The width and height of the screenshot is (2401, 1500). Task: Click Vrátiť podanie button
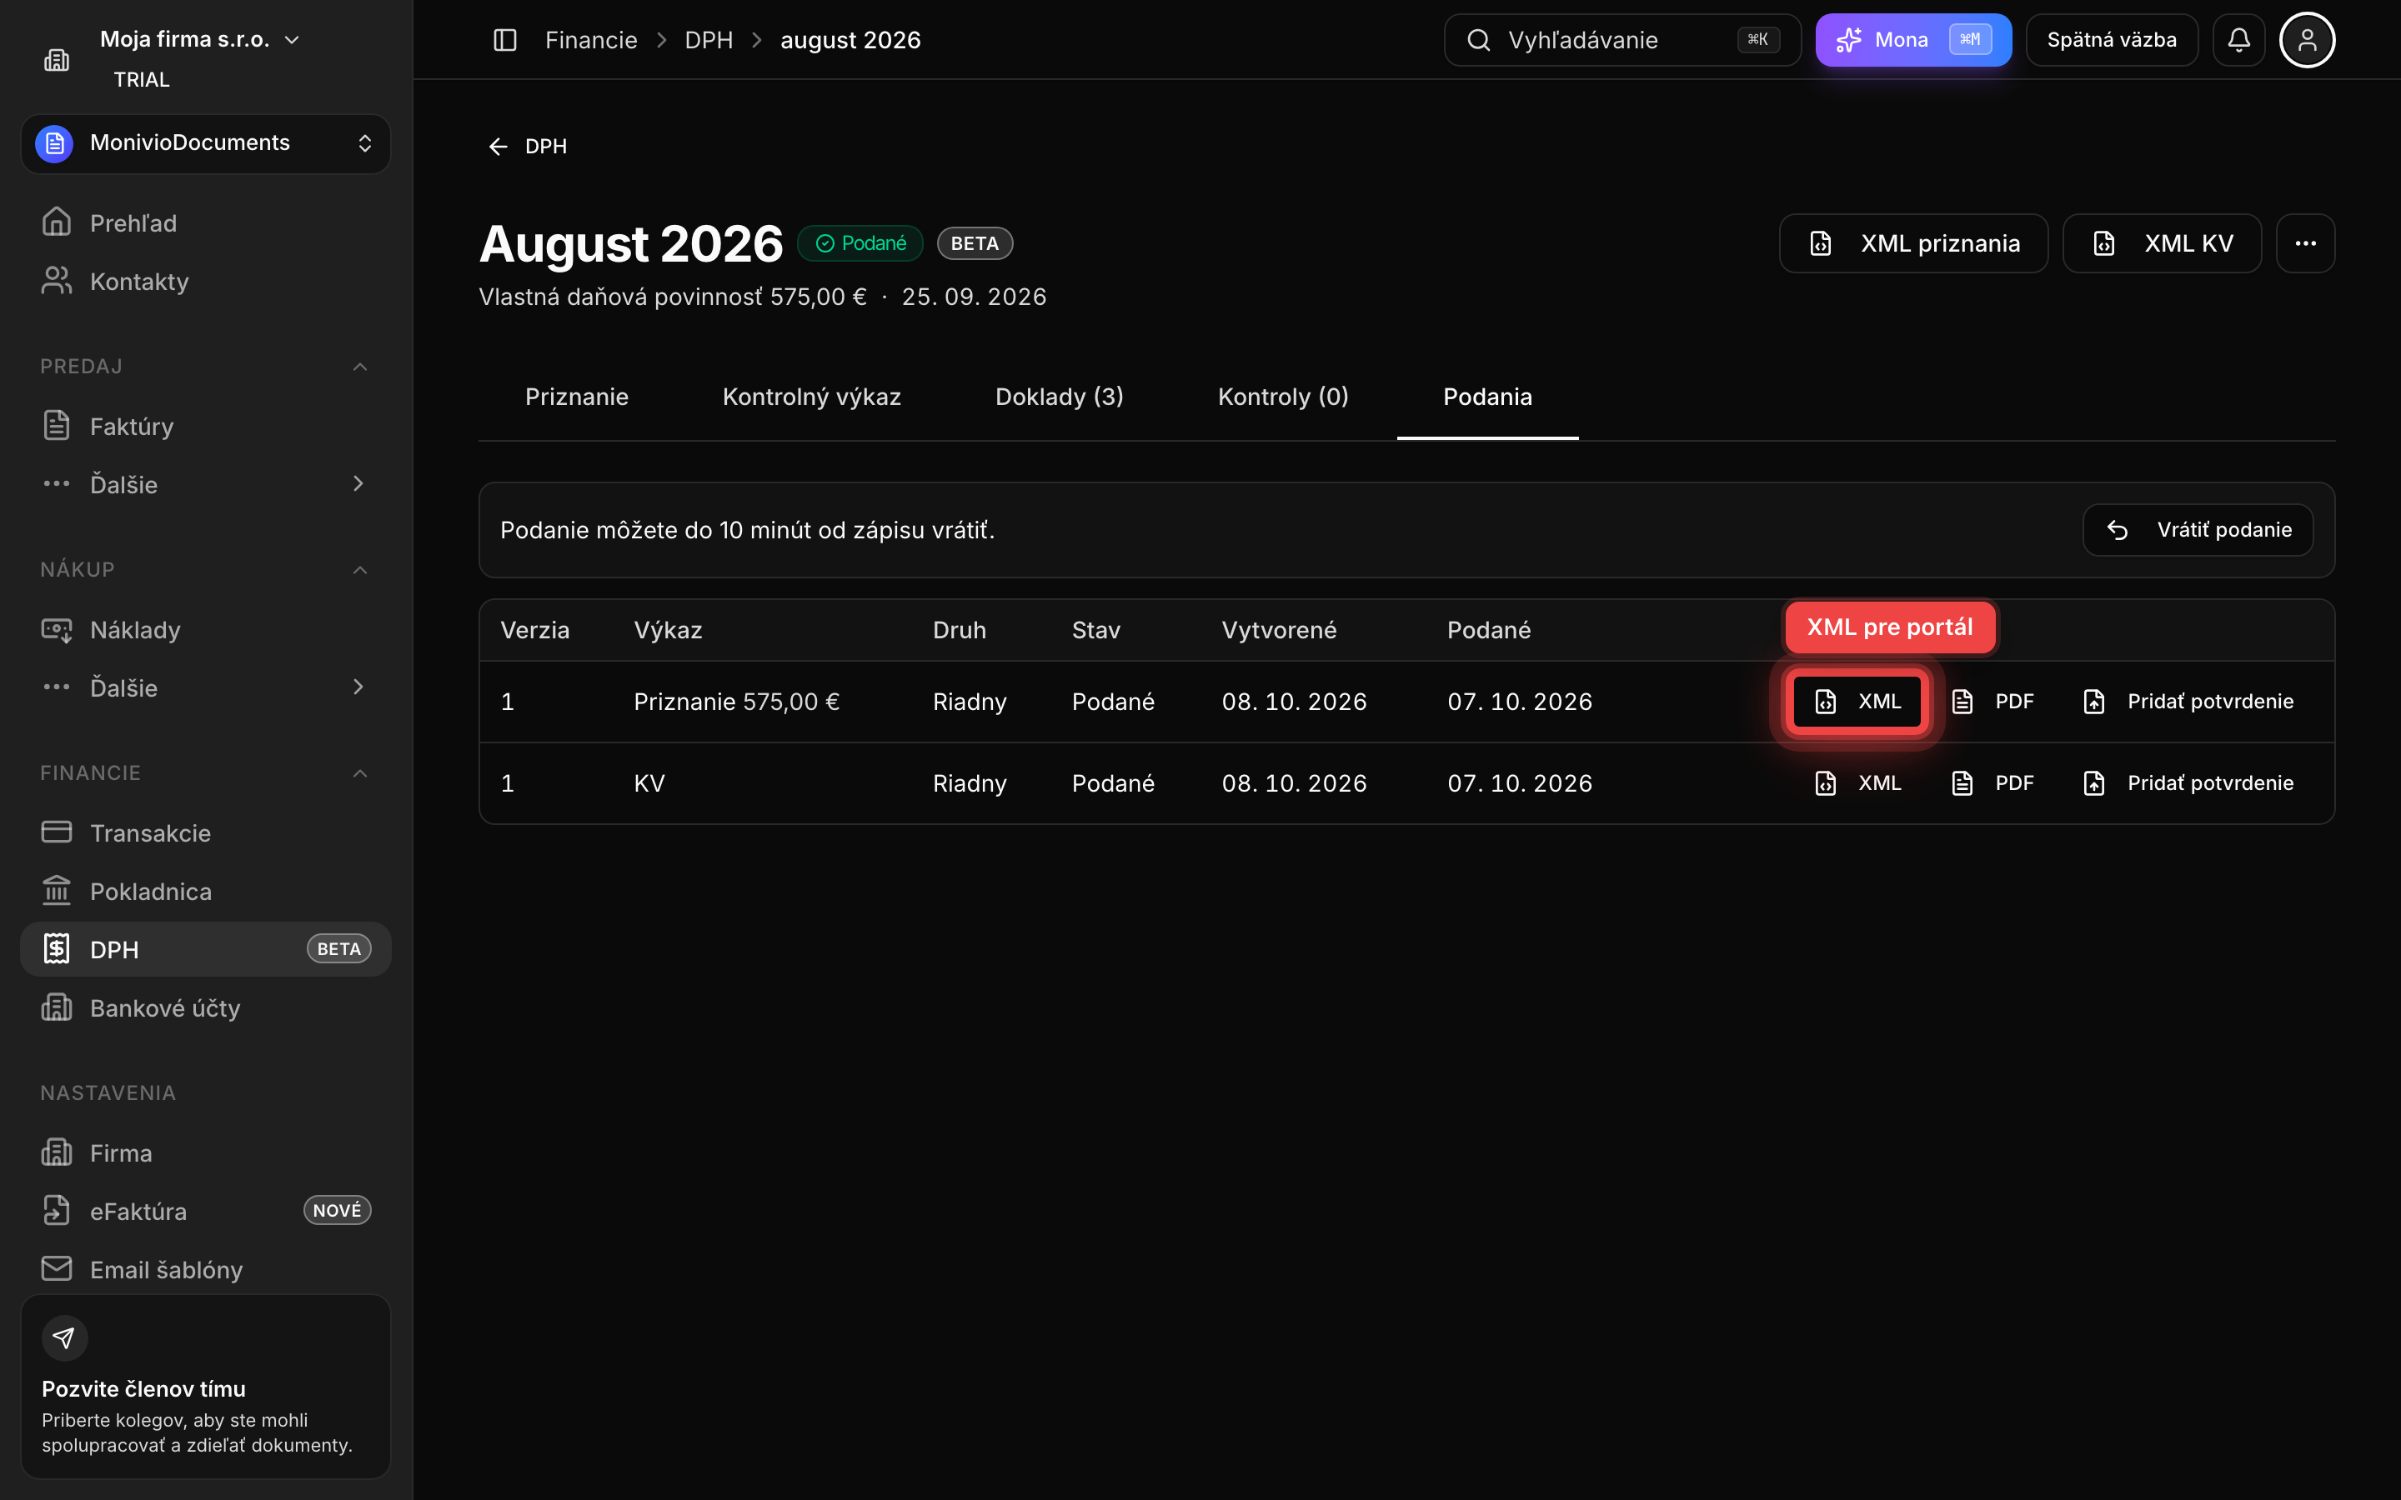coord(2198,530)
